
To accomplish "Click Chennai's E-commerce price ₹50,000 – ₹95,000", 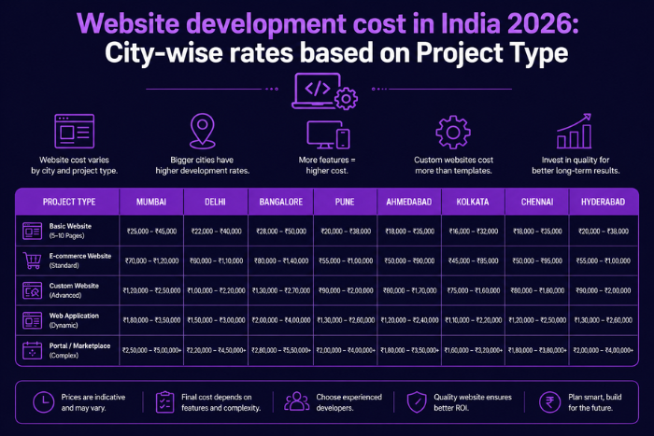I will tap(537, 260).
